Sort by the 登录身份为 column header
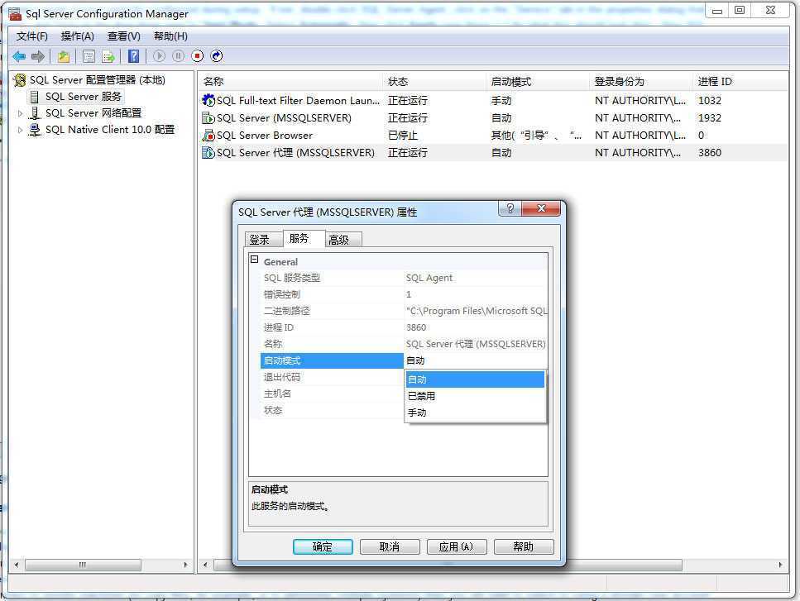Viewport: 800px width, 601px height. 641,82
